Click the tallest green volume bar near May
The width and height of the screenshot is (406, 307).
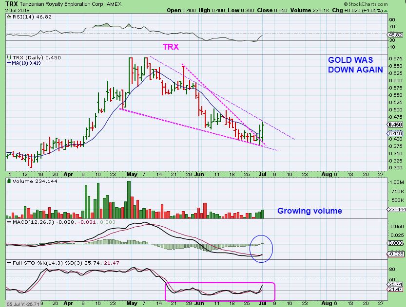pos(129,200)
